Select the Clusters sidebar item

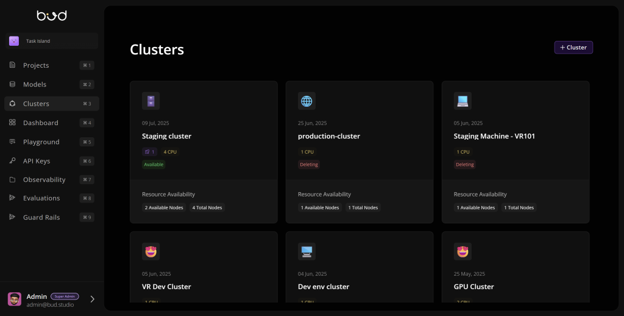point(37,104)
